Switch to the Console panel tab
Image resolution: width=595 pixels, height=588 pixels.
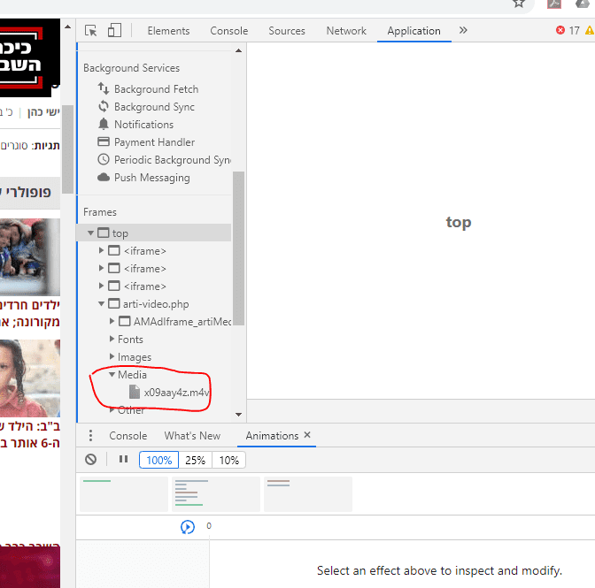click(229, 31)
